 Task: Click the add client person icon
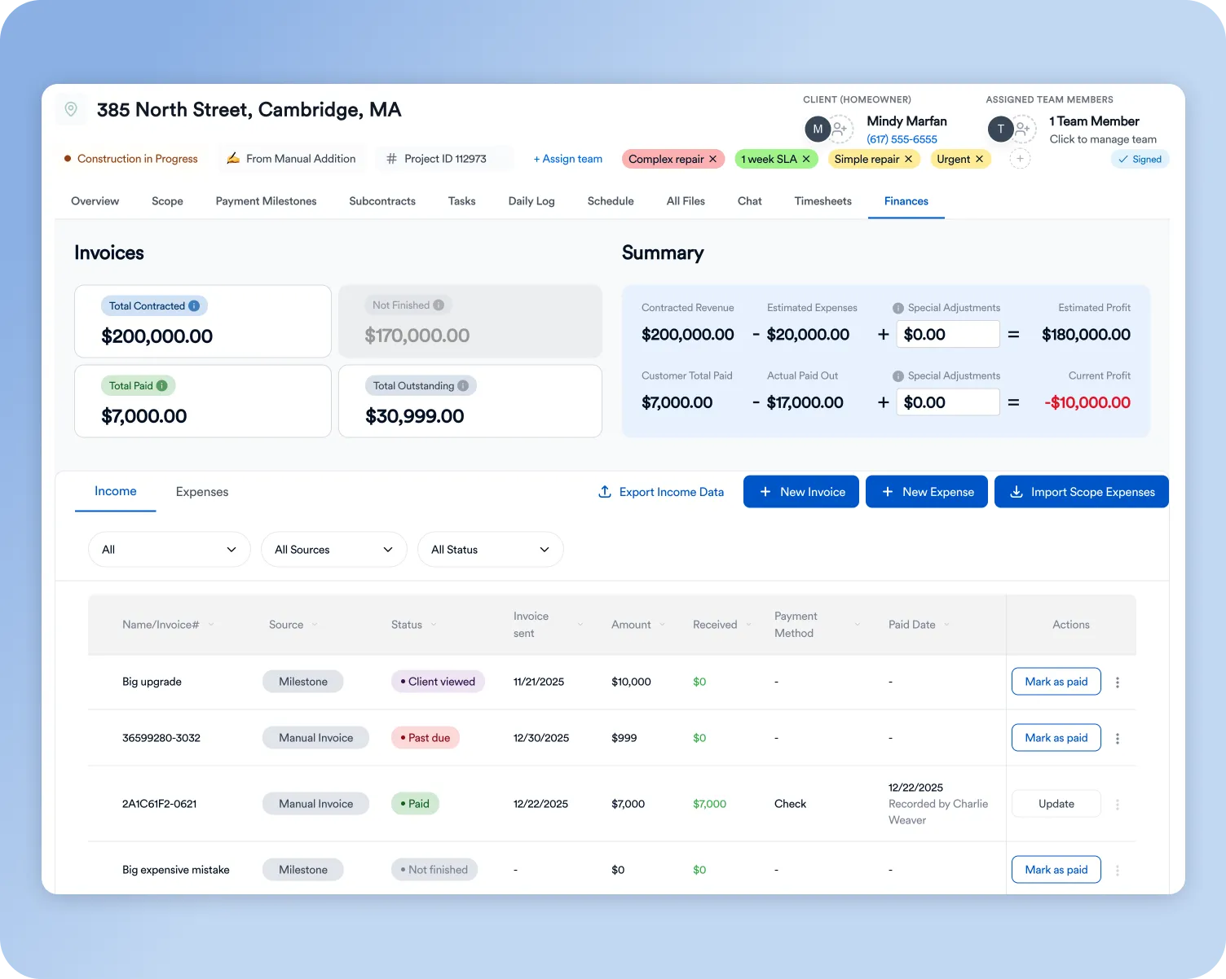pos(840,129)
